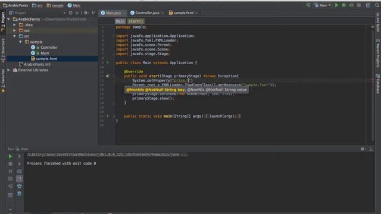Click the sample breadcrumb in navigation bar
The width and height of the screenshot is (381, 214).
(x=55, y=5)
